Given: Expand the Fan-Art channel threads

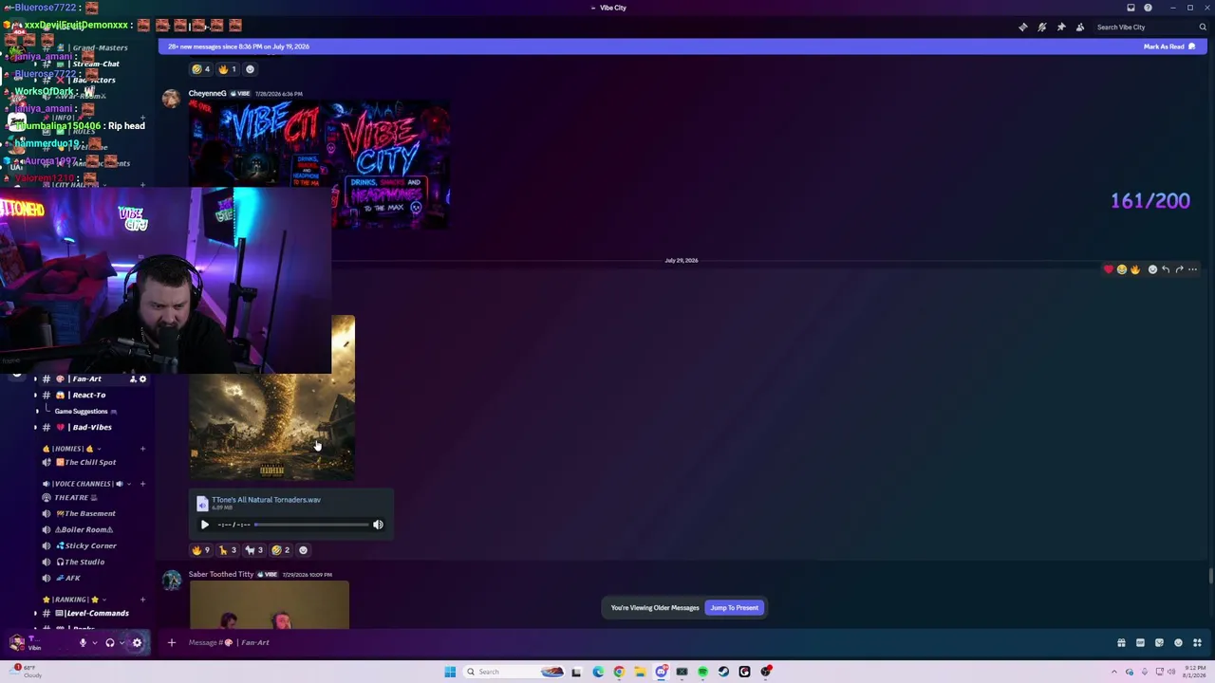Looking at the screenshot, I should point(36,379).
